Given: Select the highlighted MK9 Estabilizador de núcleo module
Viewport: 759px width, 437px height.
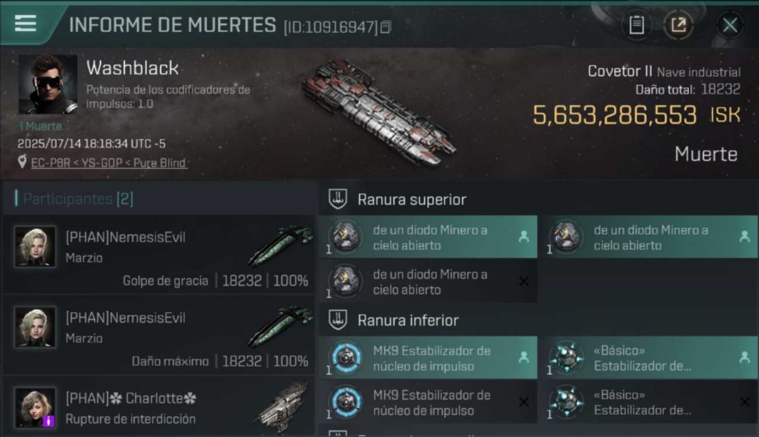Looking at the screenshot, I should pos(427,358).
